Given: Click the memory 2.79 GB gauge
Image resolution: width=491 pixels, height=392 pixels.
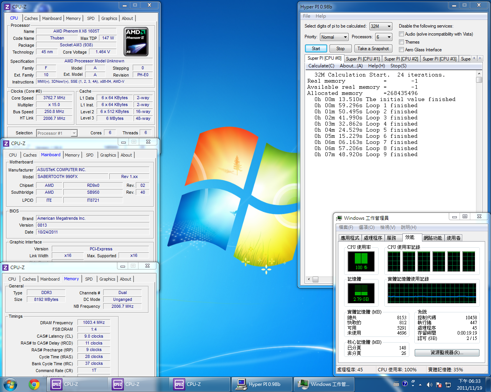Looking at the screenshot, I should (x=361, y=293).
